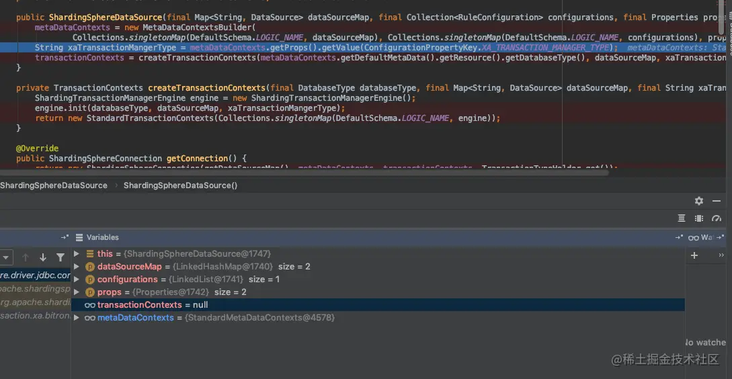732x379 pixels.
Task: Hide the debug tool window with minus icon
Action: pos(717,201)
